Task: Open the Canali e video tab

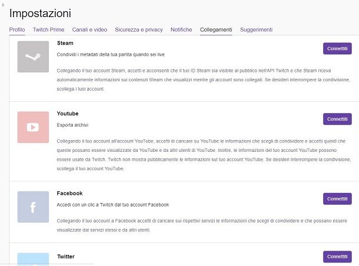Action: (x=89, y=29)
